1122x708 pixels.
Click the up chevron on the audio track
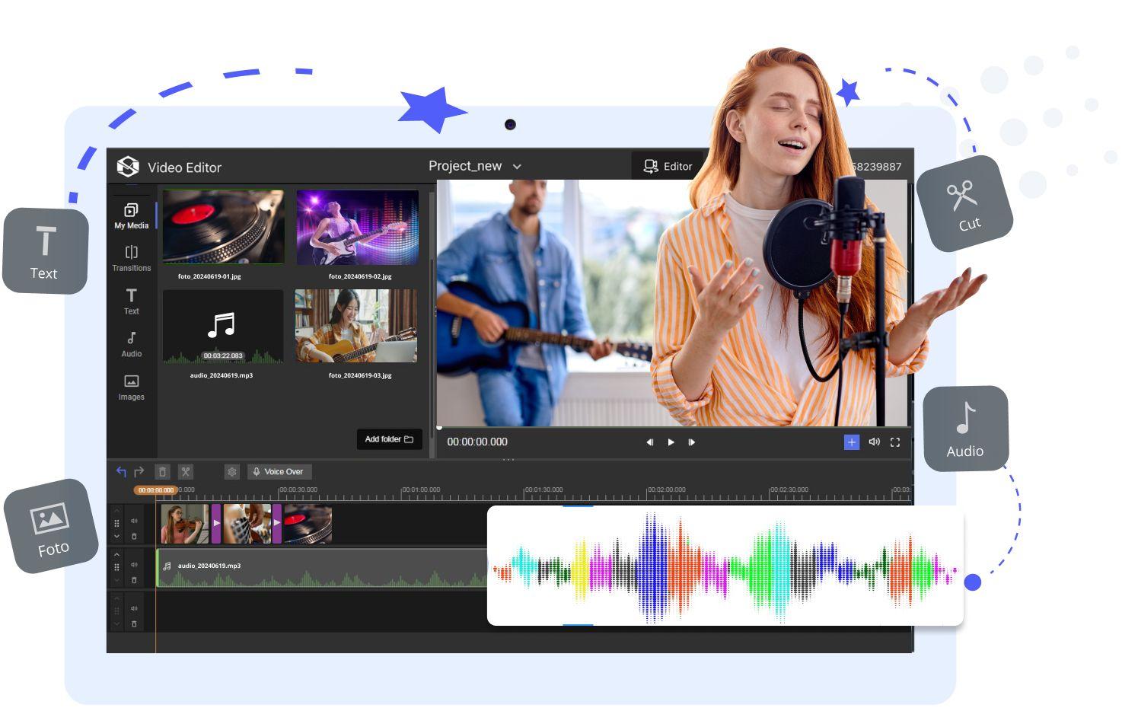pos(116,554)
